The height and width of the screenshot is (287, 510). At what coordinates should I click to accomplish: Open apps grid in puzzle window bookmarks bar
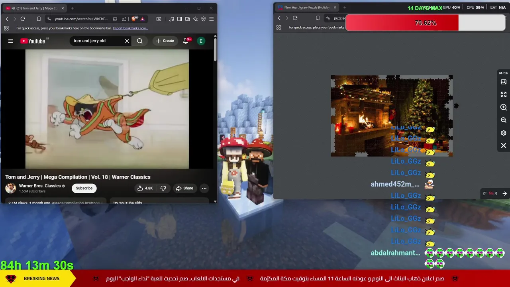tap(279, 28)
